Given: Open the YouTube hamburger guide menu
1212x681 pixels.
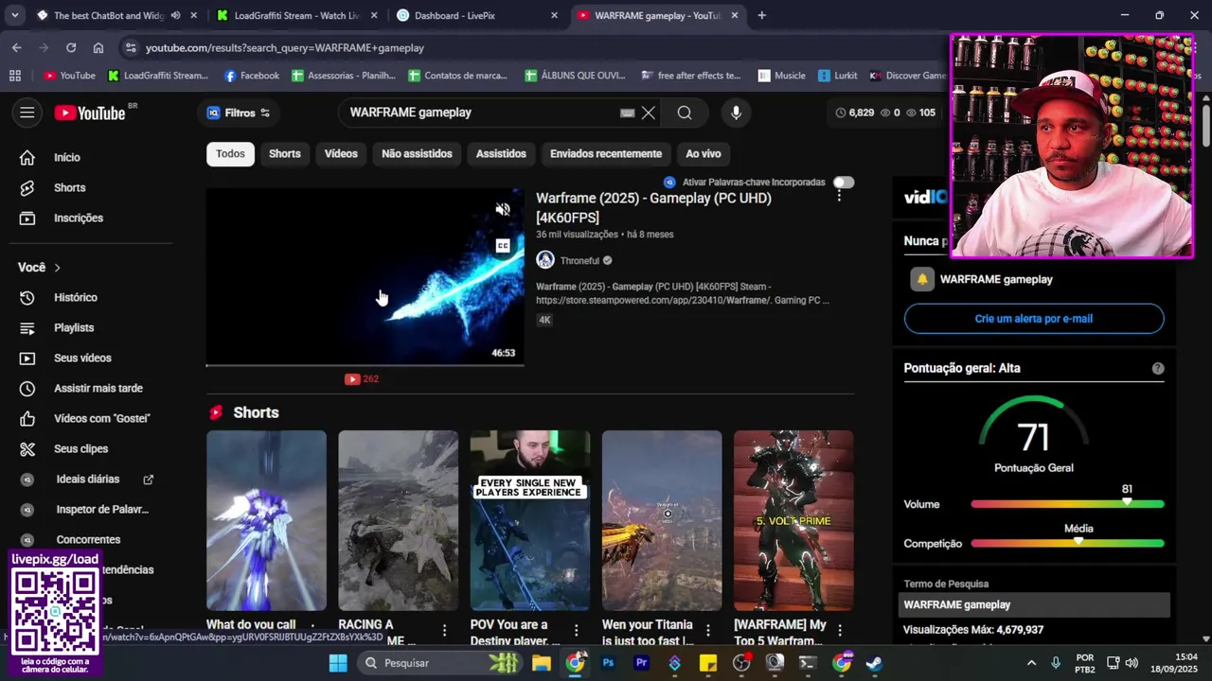Looking at the screenshot, I should (x=27, y=113).
